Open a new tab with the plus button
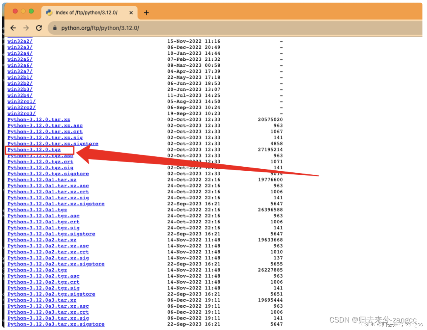This screenshot has width=427, height=330. pyautogui.click(x=146, y=12)
